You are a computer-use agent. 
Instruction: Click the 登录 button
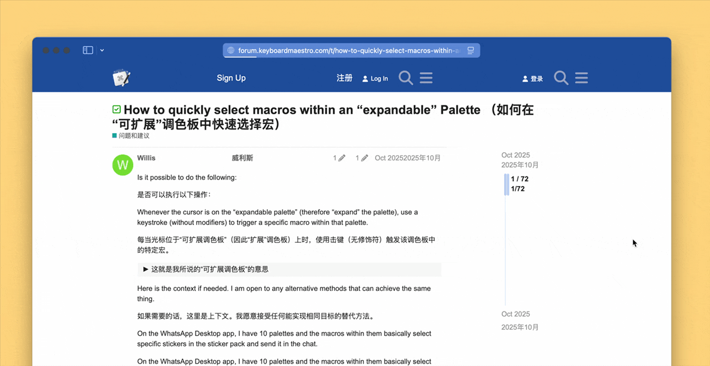[532, 78]
